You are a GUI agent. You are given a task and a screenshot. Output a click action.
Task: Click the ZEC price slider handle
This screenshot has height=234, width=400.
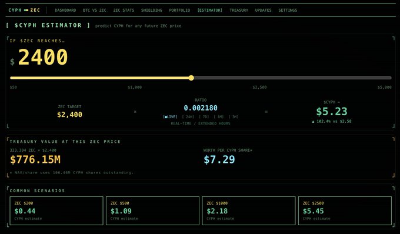tap(191, 78)
